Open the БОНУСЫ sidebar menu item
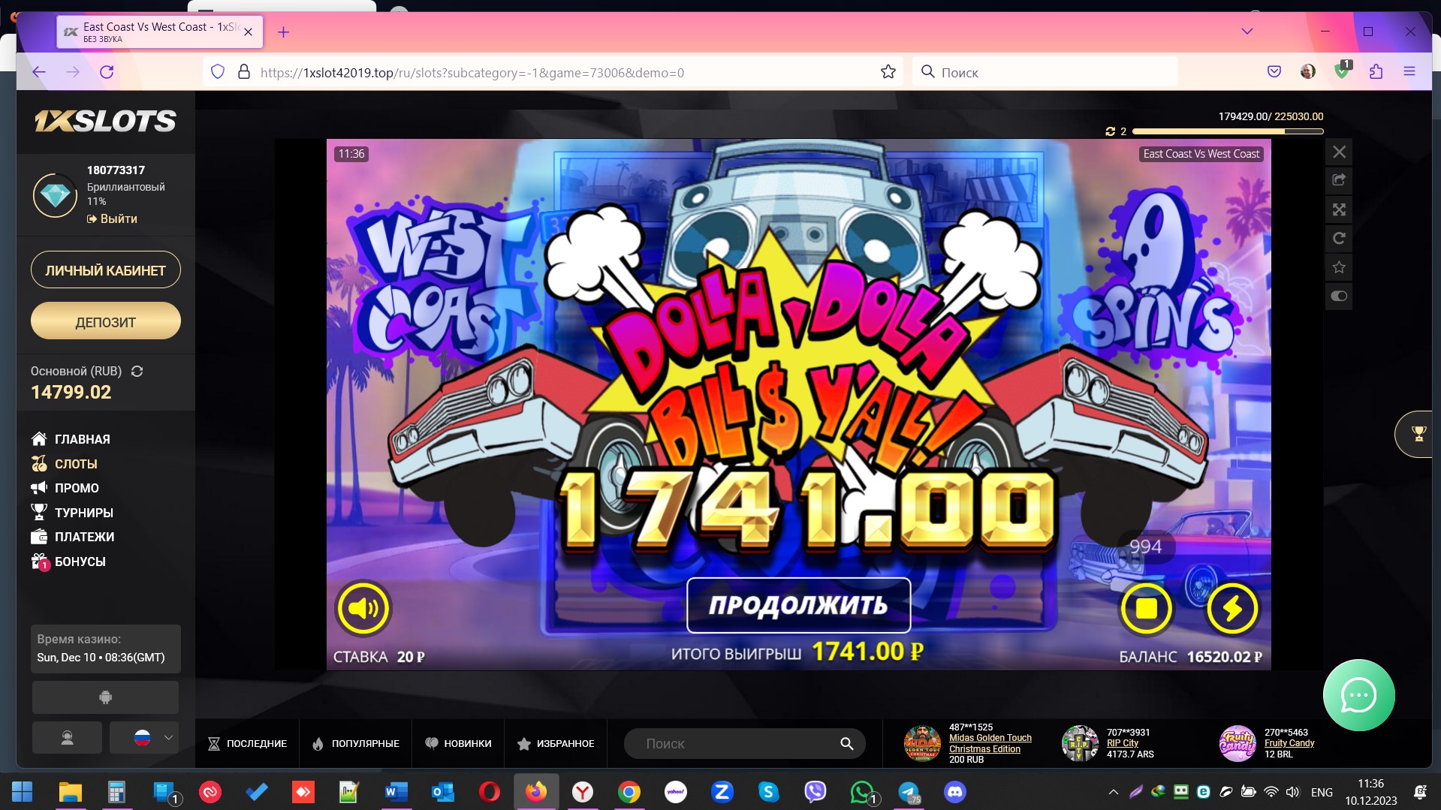Screen dimensions: 1441x810 pos(80,562)
